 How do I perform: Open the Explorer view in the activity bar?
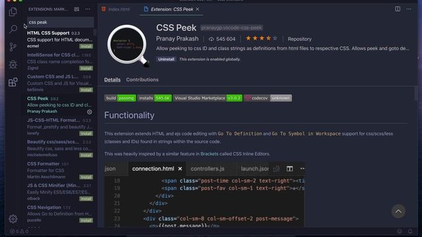coord(13,12)
